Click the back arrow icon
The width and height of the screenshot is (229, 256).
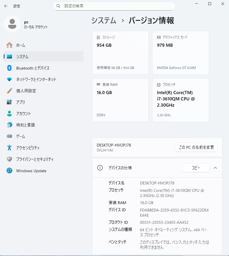6,6
